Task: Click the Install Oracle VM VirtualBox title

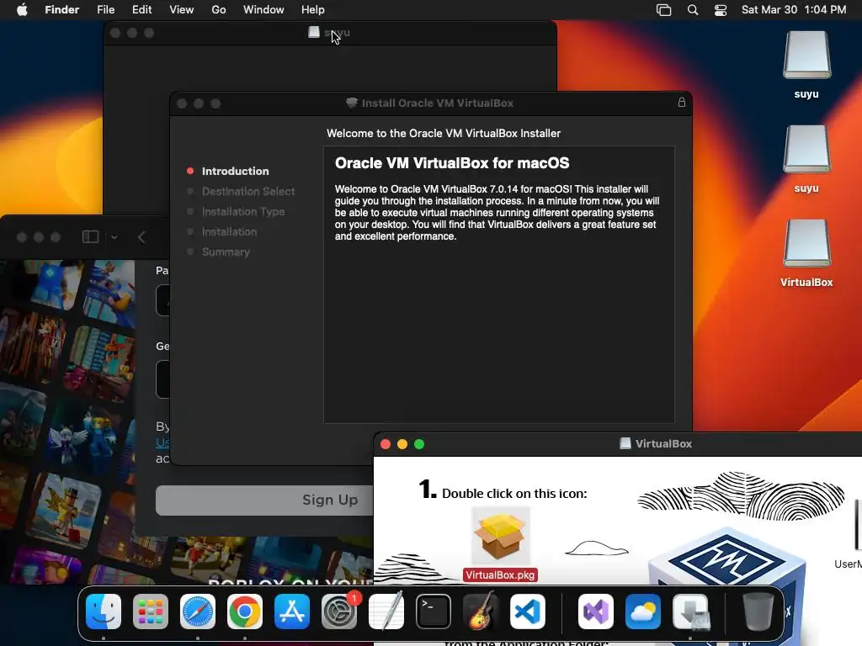Action: click(x=438, y=103)
